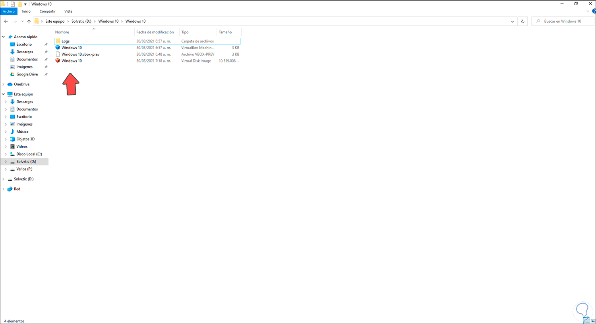Open pinned Descargas under Acceso rápido
596x324 pixels.
coord(25,52)
